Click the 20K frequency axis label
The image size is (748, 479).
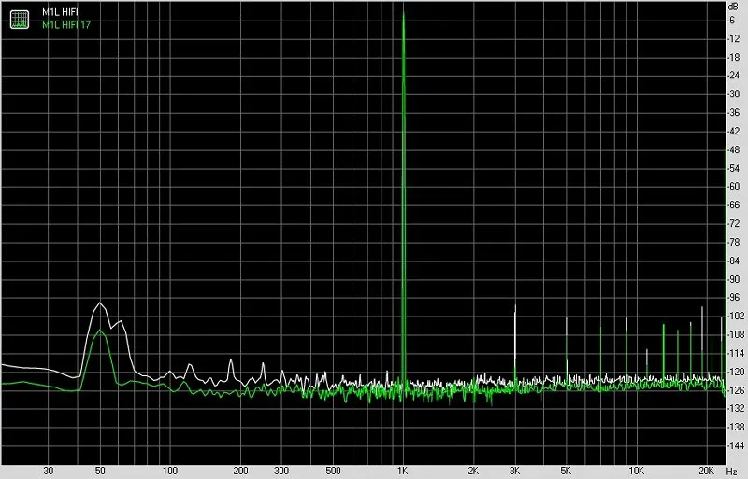pos(706,471)
